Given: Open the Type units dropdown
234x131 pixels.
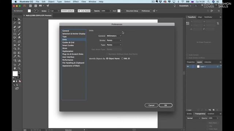Looking at the screenshot, I should pyautogui.click(x=114, y=45).
